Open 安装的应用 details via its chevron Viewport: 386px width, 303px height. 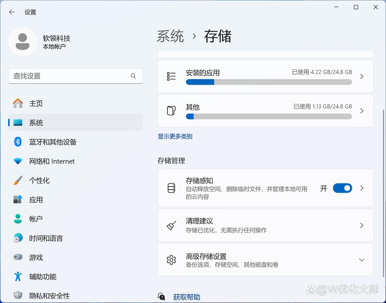tap(361, 76)
